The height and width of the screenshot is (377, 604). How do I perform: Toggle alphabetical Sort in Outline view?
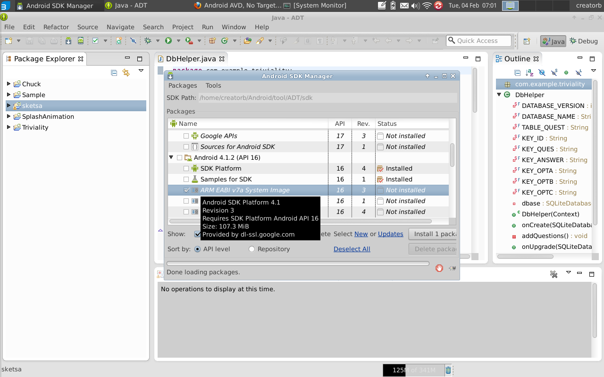529,73
